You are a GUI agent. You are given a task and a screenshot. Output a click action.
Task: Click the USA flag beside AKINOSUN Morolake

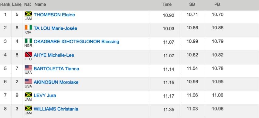29,81
